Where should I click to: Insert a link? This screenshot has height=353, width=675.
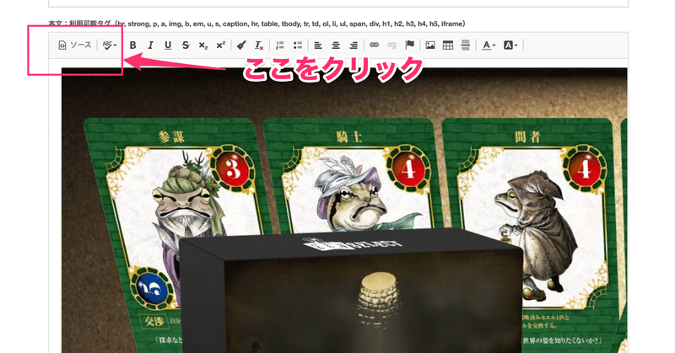374,45
